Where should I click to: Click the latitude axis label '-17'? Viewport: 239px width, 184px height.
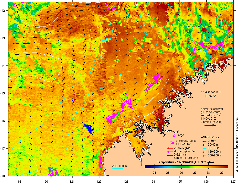tap(3, 148)
